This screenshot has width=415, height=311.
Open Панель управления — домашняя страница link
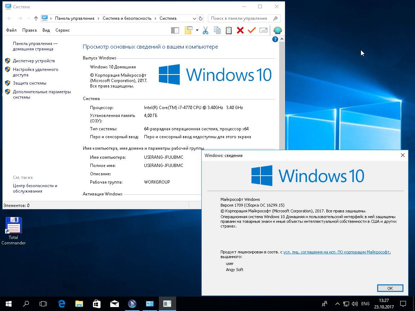coord(35,46)
